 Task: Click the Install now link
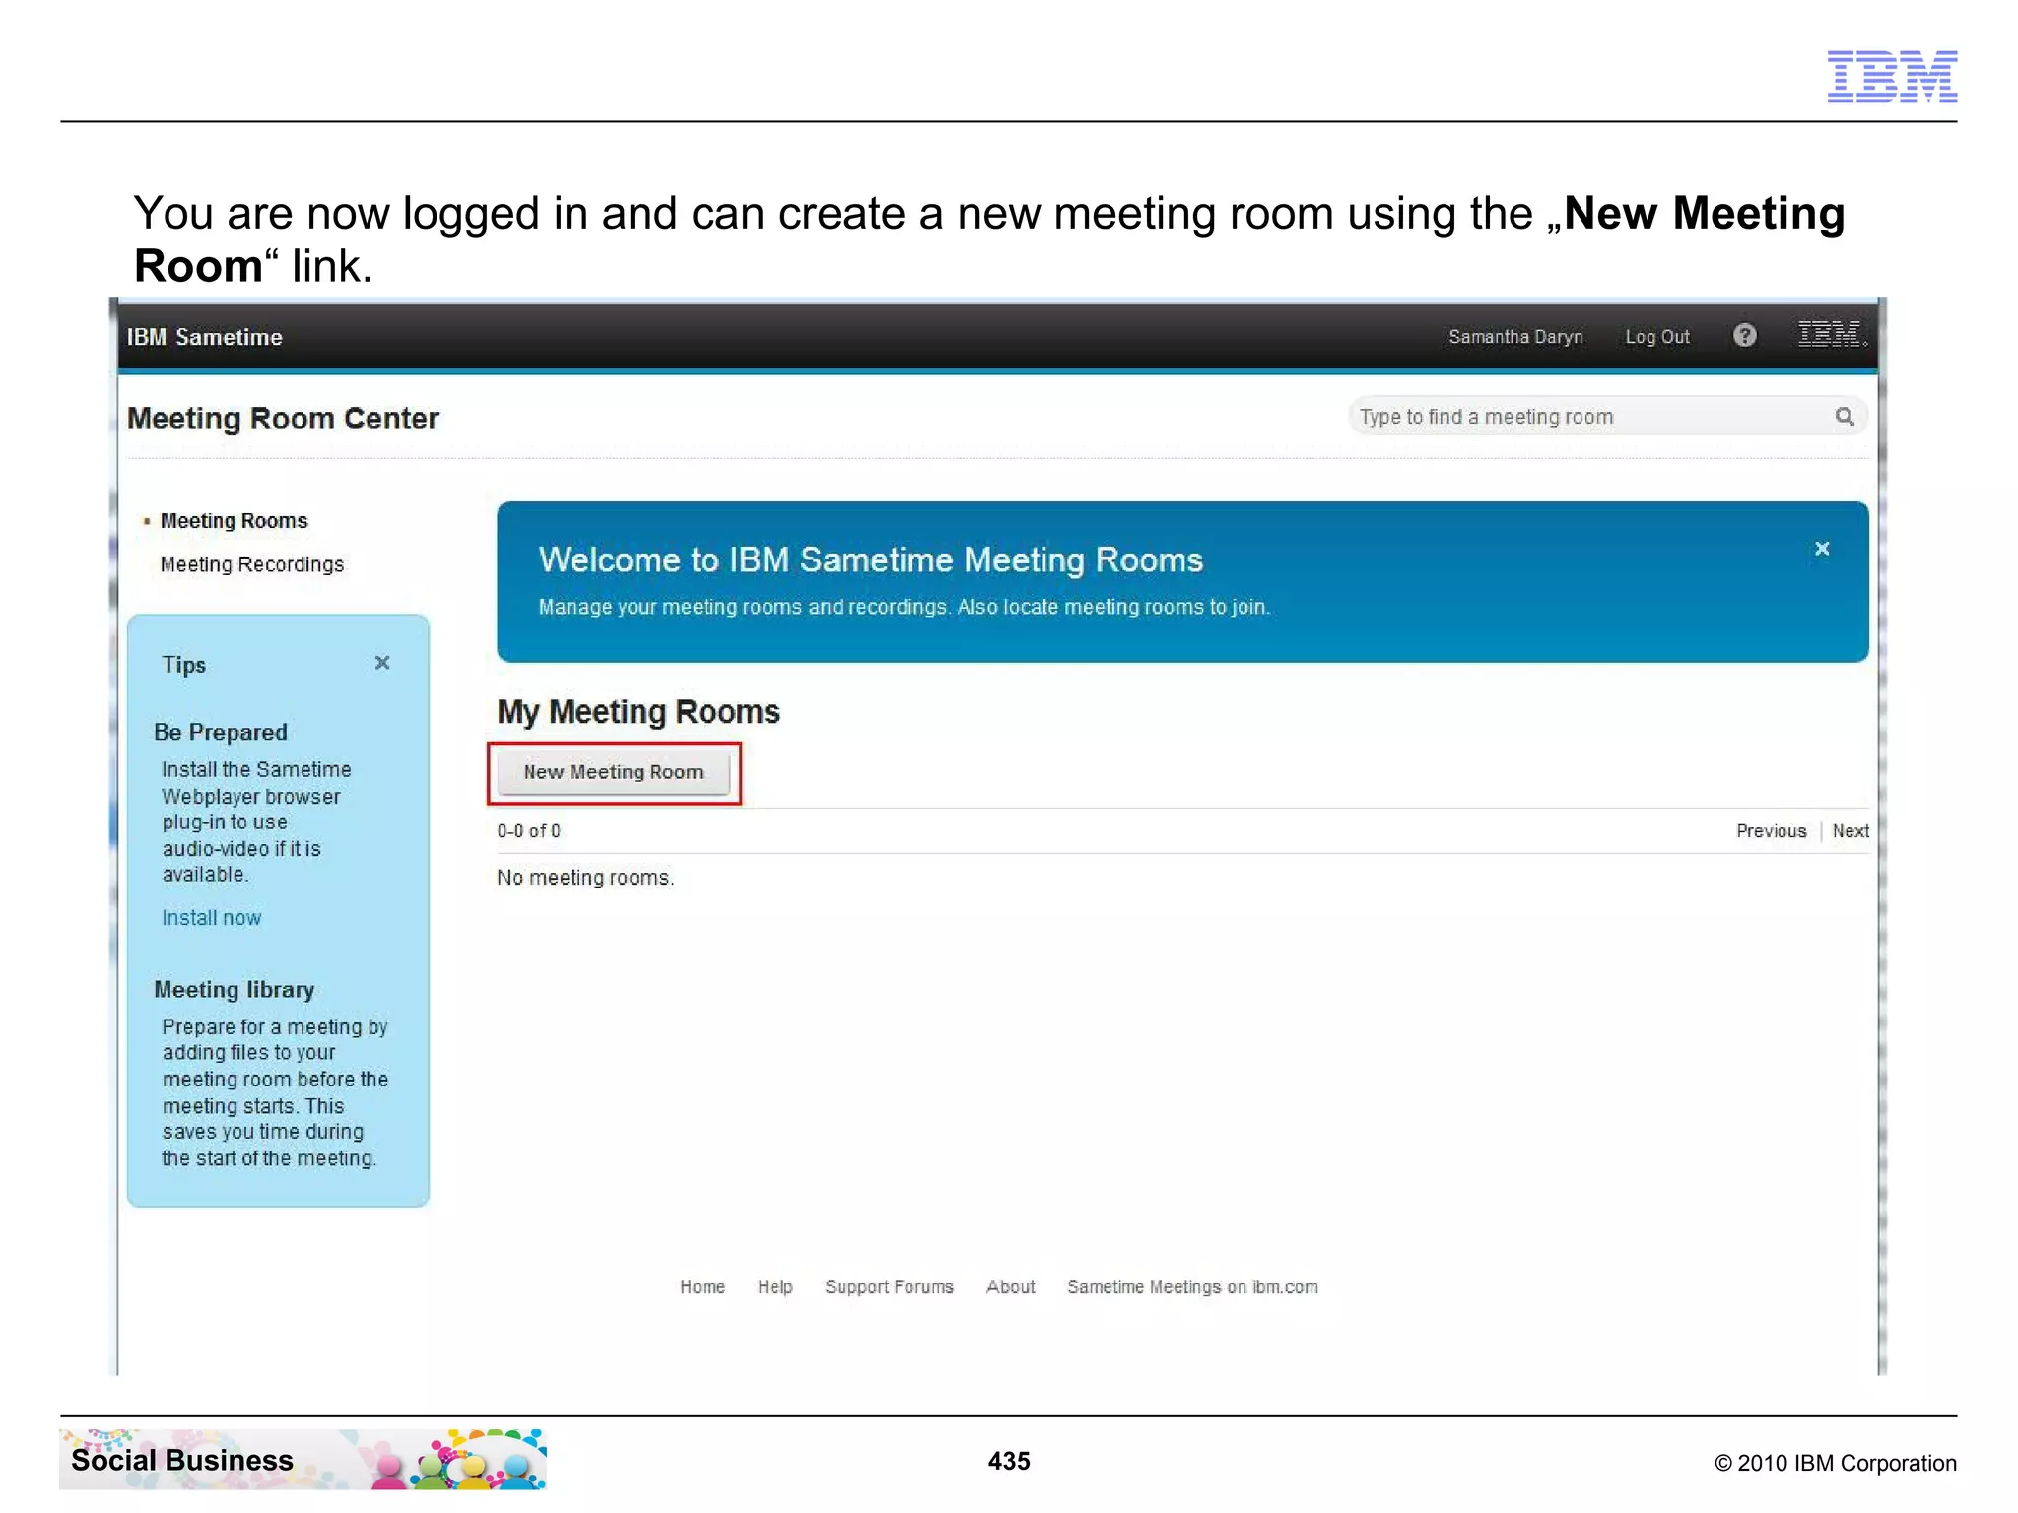coord(211,918)
